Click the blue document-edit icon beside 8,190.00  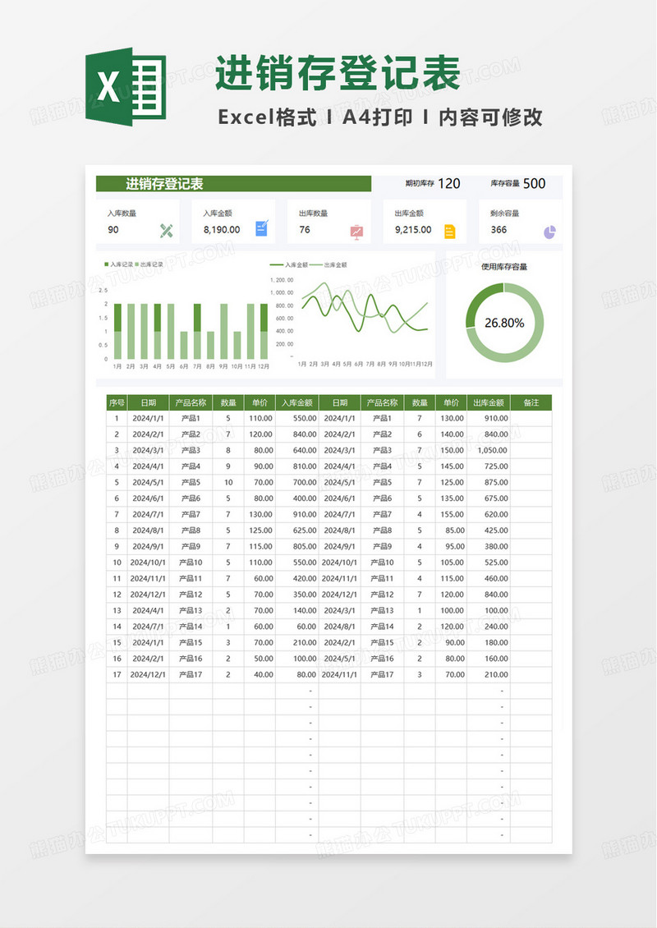click(262, 228)
